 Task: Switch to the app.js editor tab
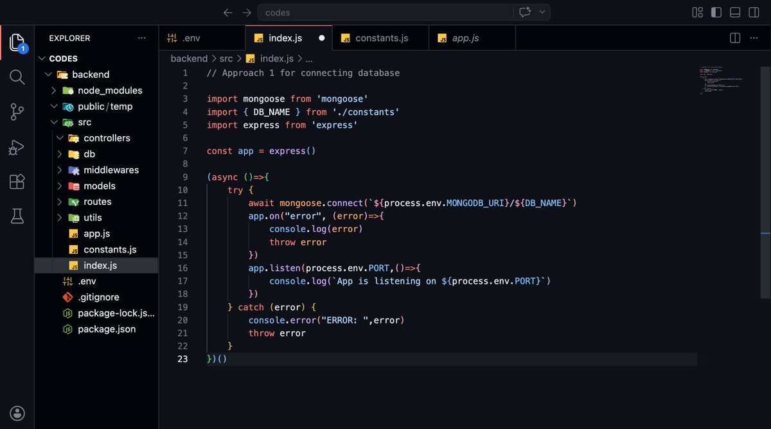(x=472, y=38)
